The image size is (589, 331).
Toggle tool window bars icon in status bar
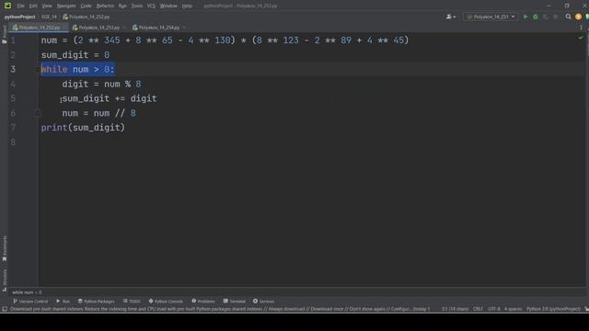[x=5, y=309]
